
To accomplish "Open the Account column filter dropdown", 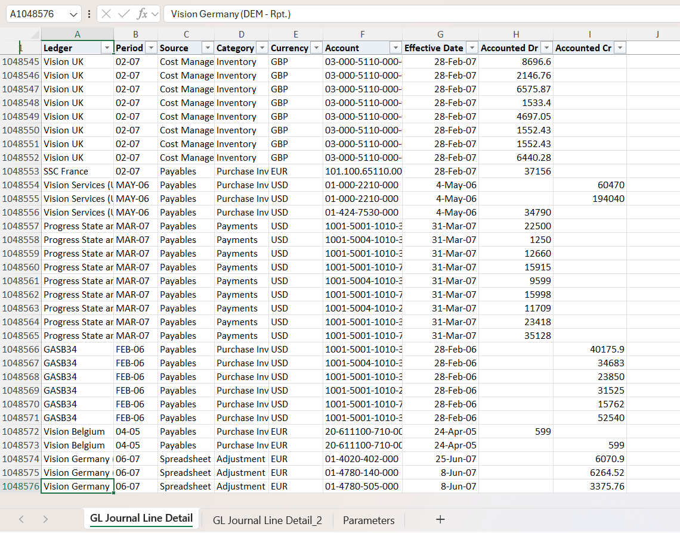I will pyautogui.click(x=395, y=48).
